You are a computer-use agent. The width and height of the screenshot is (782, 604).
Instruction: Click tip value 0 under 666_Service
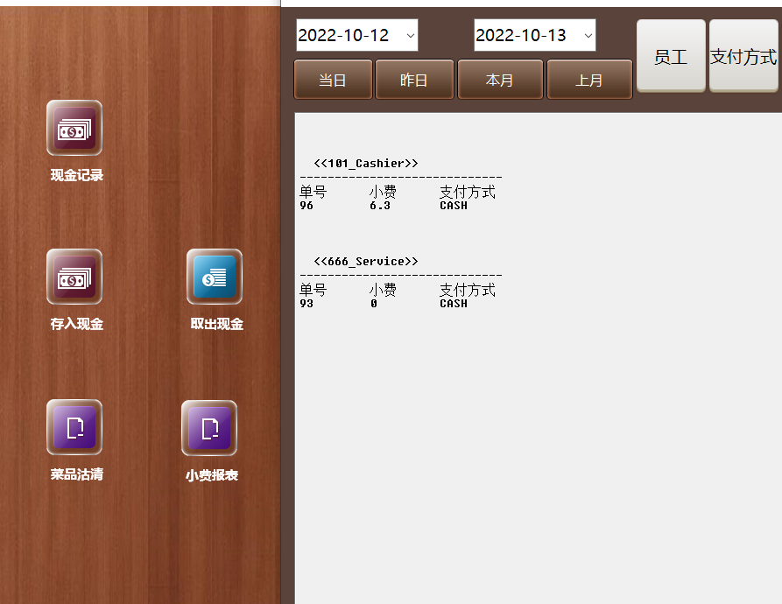[x=374, y=304]
